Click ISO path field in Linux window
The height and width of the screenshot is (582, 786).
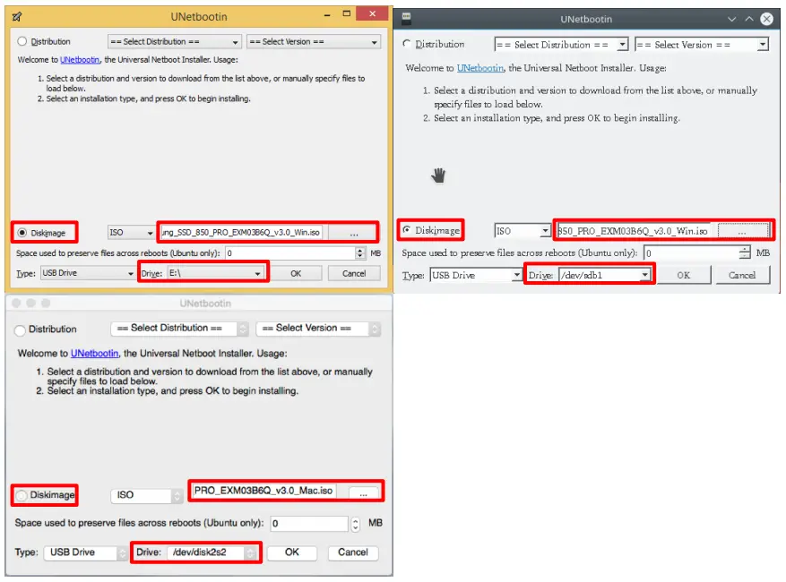click(635, 231)
